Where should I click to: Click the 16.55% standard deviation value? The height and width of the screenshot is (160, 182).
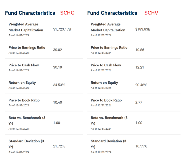(x=141, y=146)
